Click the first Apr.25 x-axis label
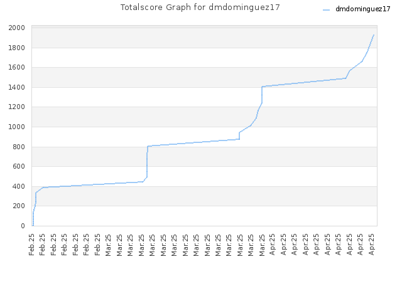The height and width of the screenshot is (301, 402). click(273, 245)
